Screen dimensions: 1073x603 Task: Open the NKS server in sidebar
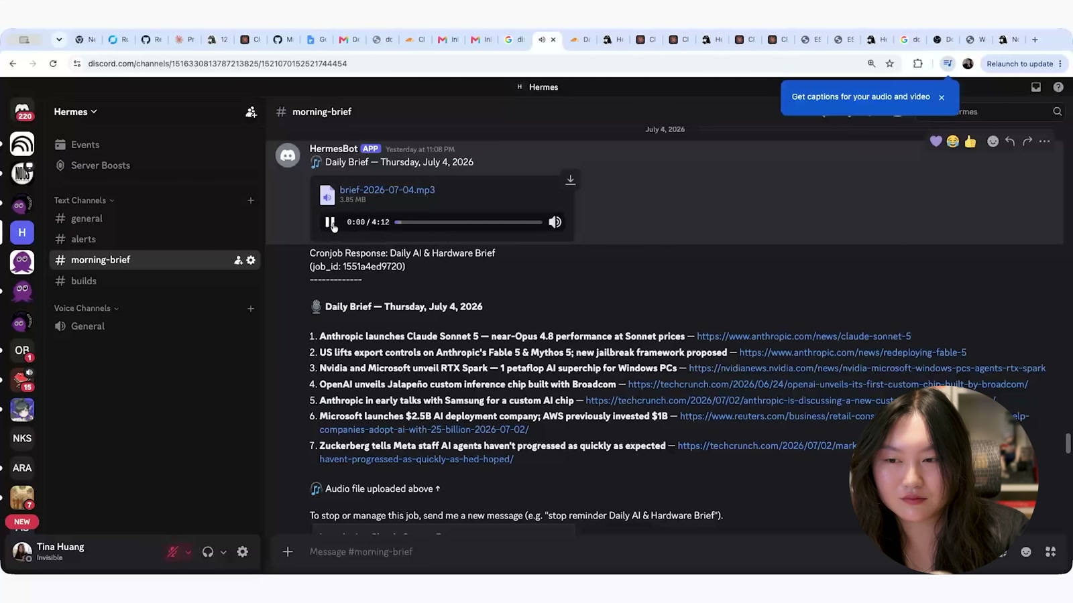22,438
